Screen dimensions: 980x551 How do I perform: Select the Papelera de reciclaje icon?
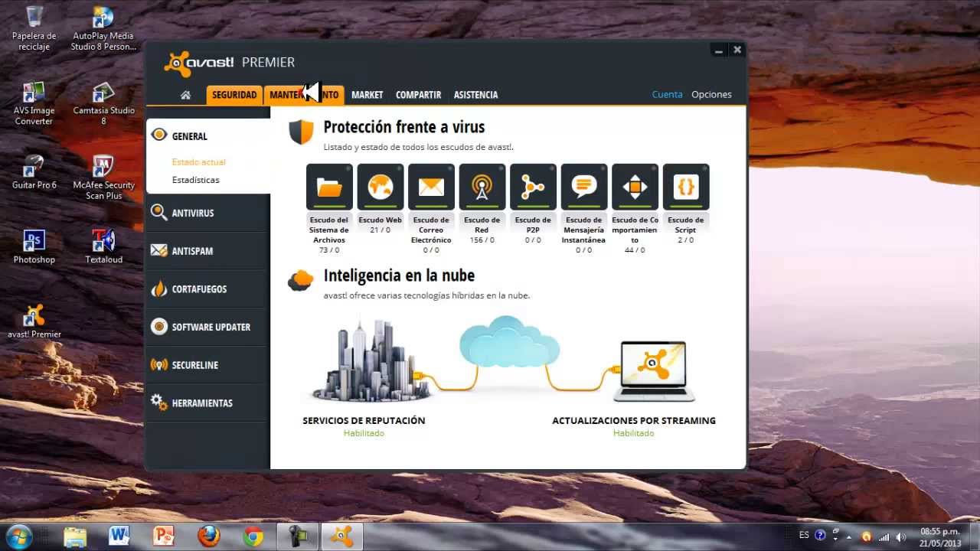(34, 28)
